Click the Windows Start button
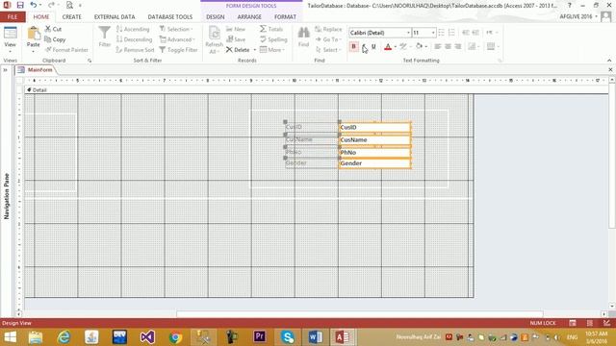This screenshot has width=616, height=346. coord(10,337)
